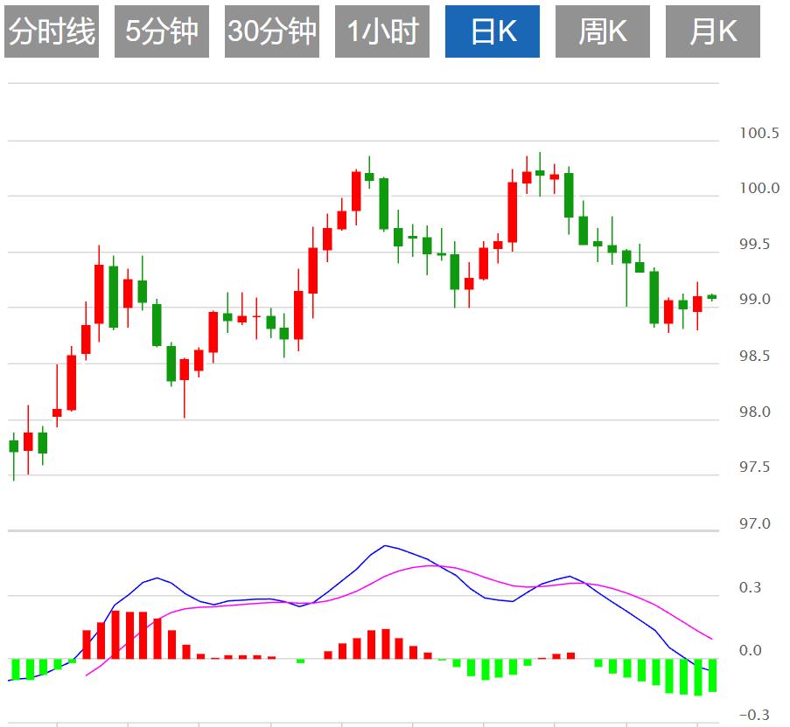
Task: Show the weekly 周K chart
Action: tap(603, 31)
